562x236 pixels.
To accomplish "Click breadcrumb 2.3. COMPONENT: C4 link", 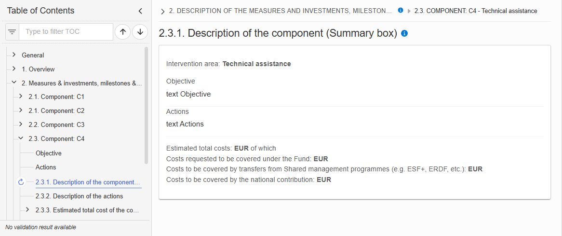I will pyautogui.click(x=476, y=11).
